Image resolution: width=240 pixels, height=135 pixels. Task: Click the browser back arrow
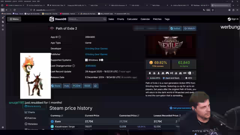7,10
